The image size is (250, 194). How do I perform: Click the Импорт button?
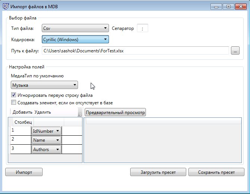(24, 172)
